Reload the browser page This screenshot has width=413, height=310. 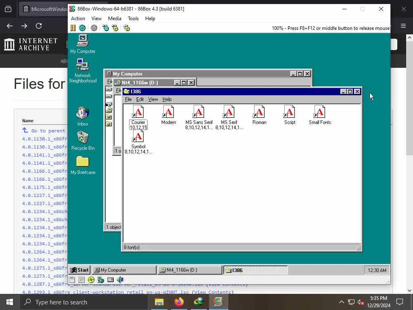pyautogui.click(x=39, y=26)
